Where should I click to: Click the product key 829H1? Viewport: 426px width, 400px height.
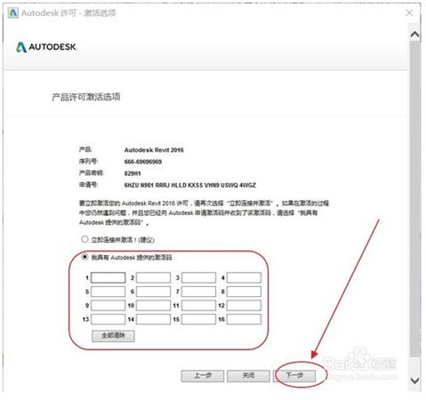[133, 173]
